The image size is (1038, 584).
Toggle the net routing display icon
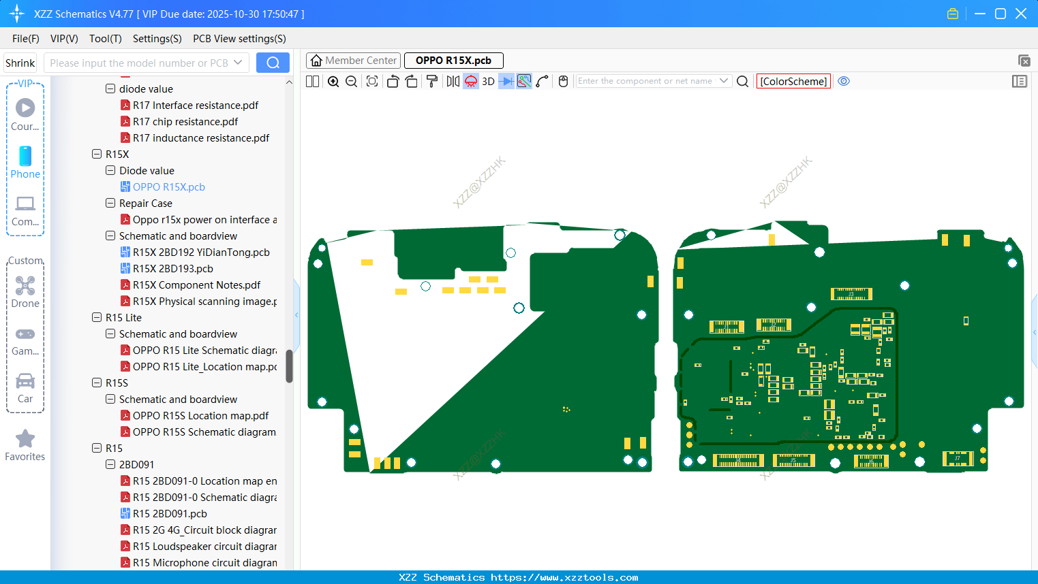coord(524,82)
